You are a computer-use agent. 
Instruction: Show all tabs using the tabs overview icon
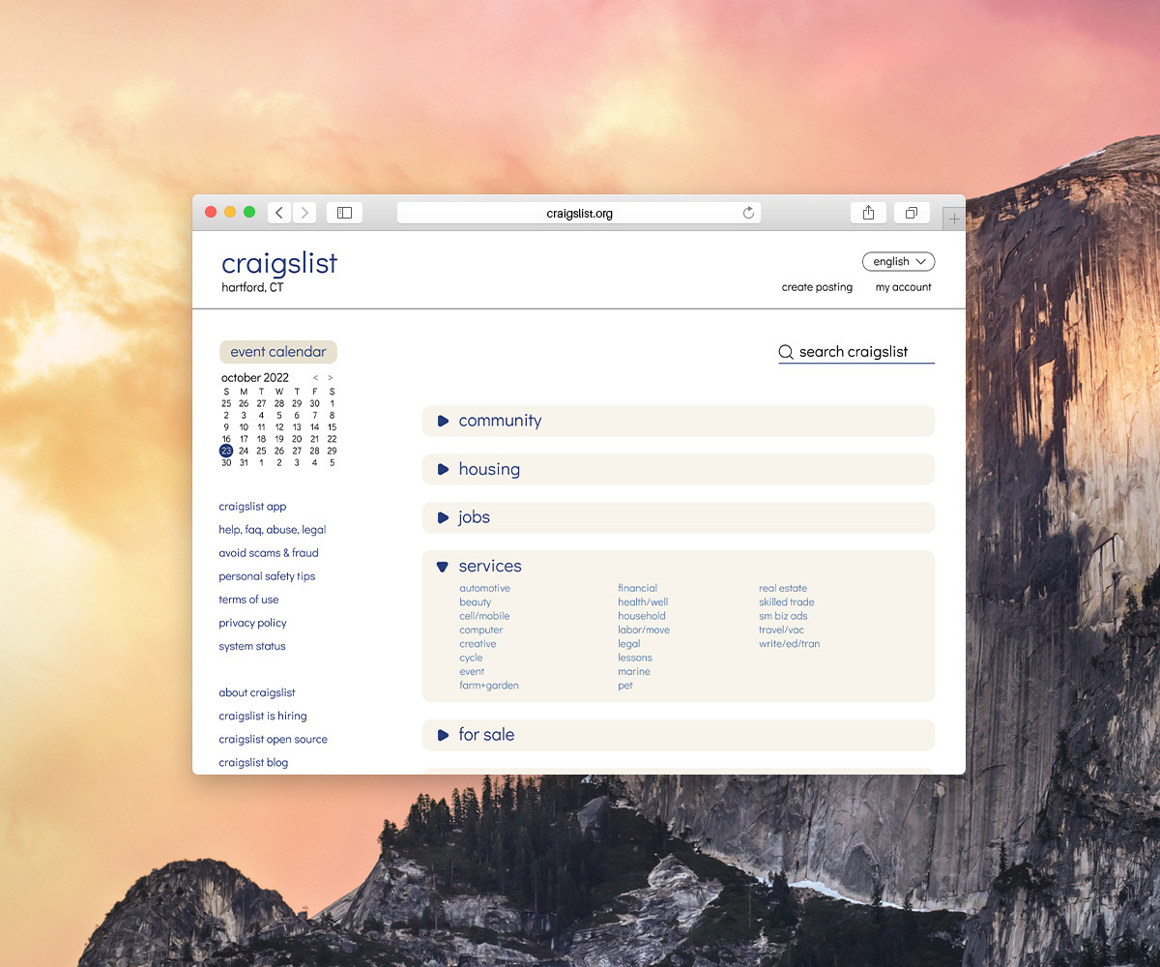point(912,213)
